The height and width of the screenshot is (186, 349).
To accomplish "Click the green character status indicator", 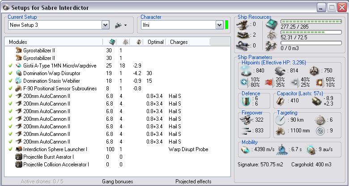I will (226, 25).
